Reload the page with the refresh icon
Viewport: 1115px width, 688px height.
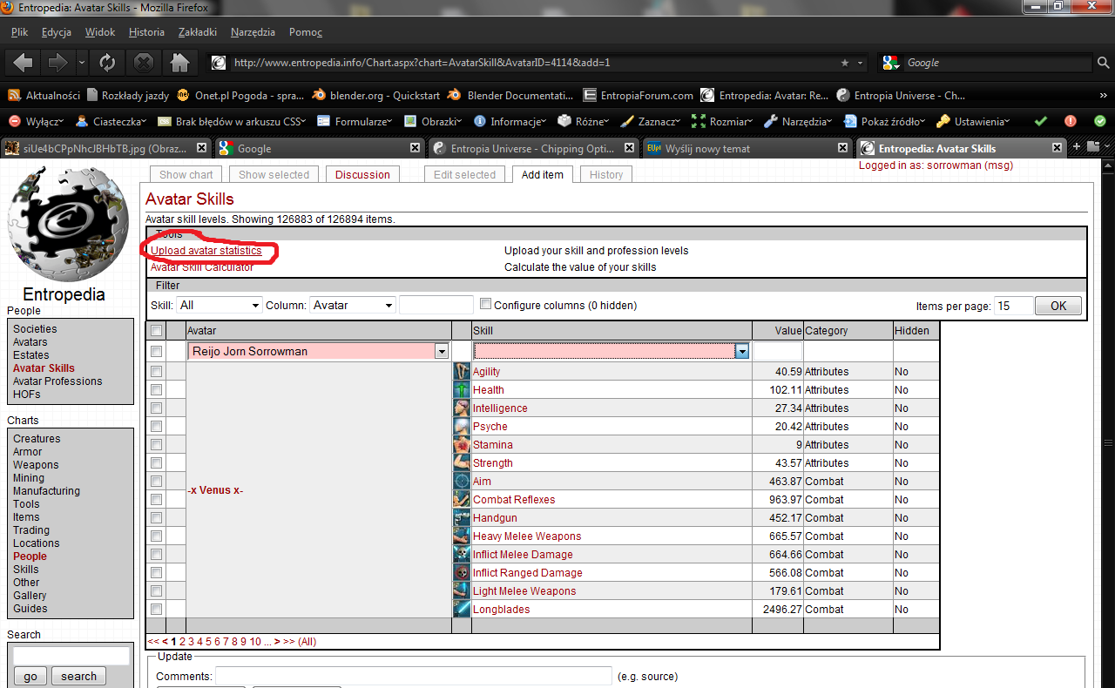point(107,63)
